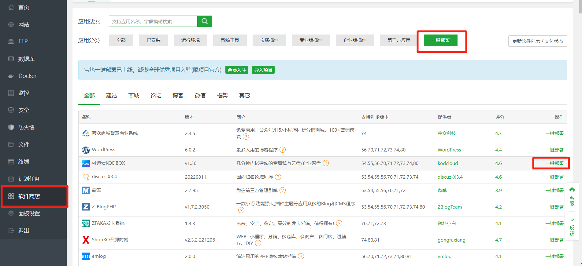
Task: Filter by 第三方应用 category
Action: pyautogui.click(x=399, y=40)
